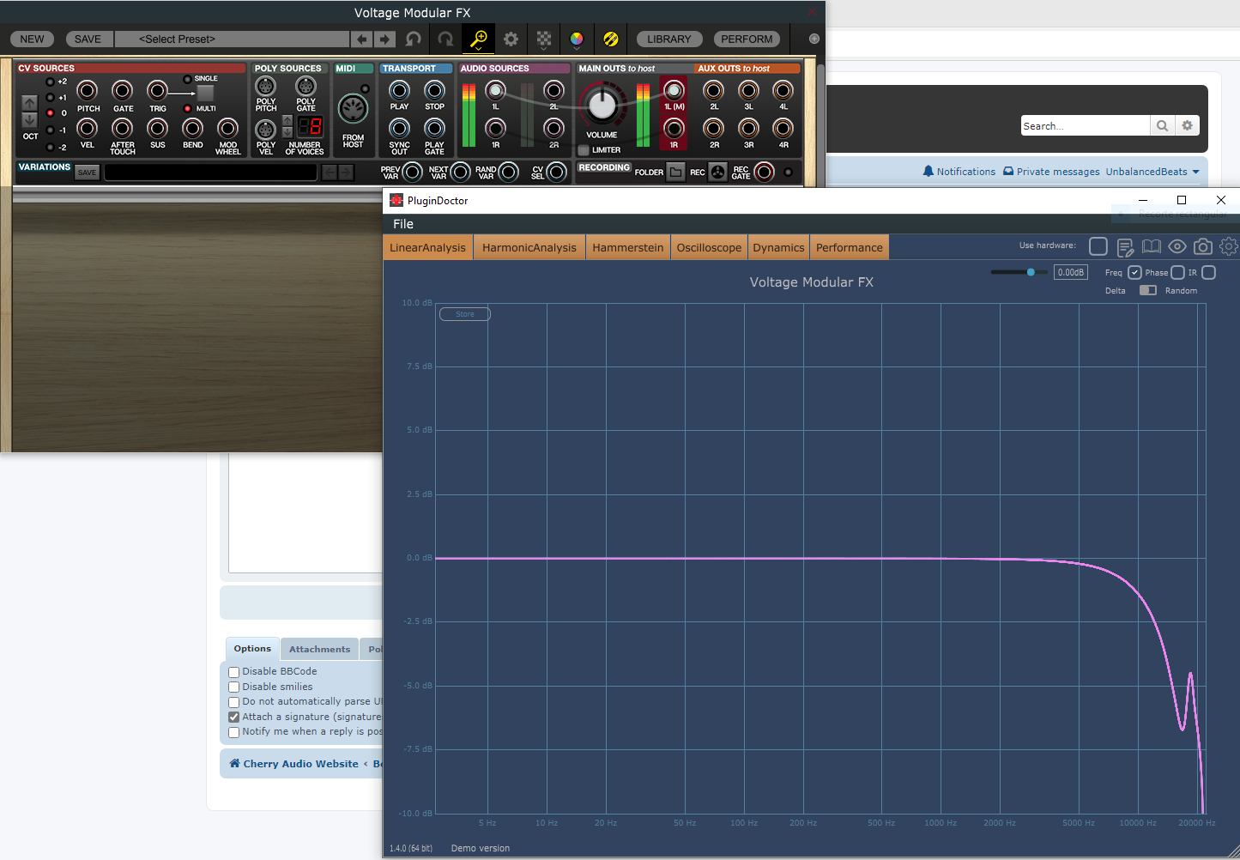Click the forum search magnifier icon

[x=1162, y=125]
